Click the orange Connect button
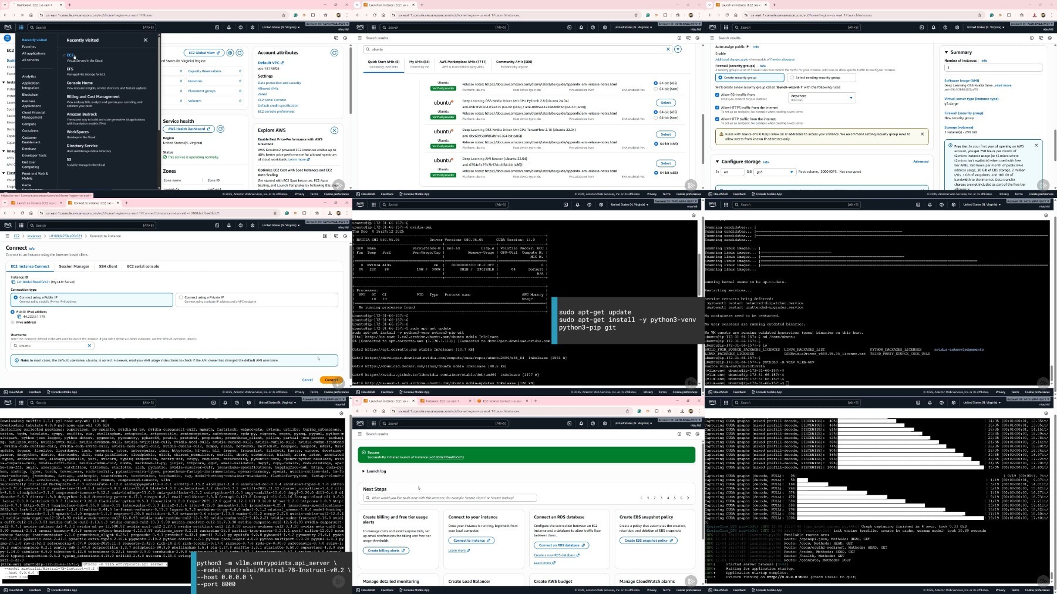The height and width of the screenshot is (594, 1057). [x=331, y=380]
